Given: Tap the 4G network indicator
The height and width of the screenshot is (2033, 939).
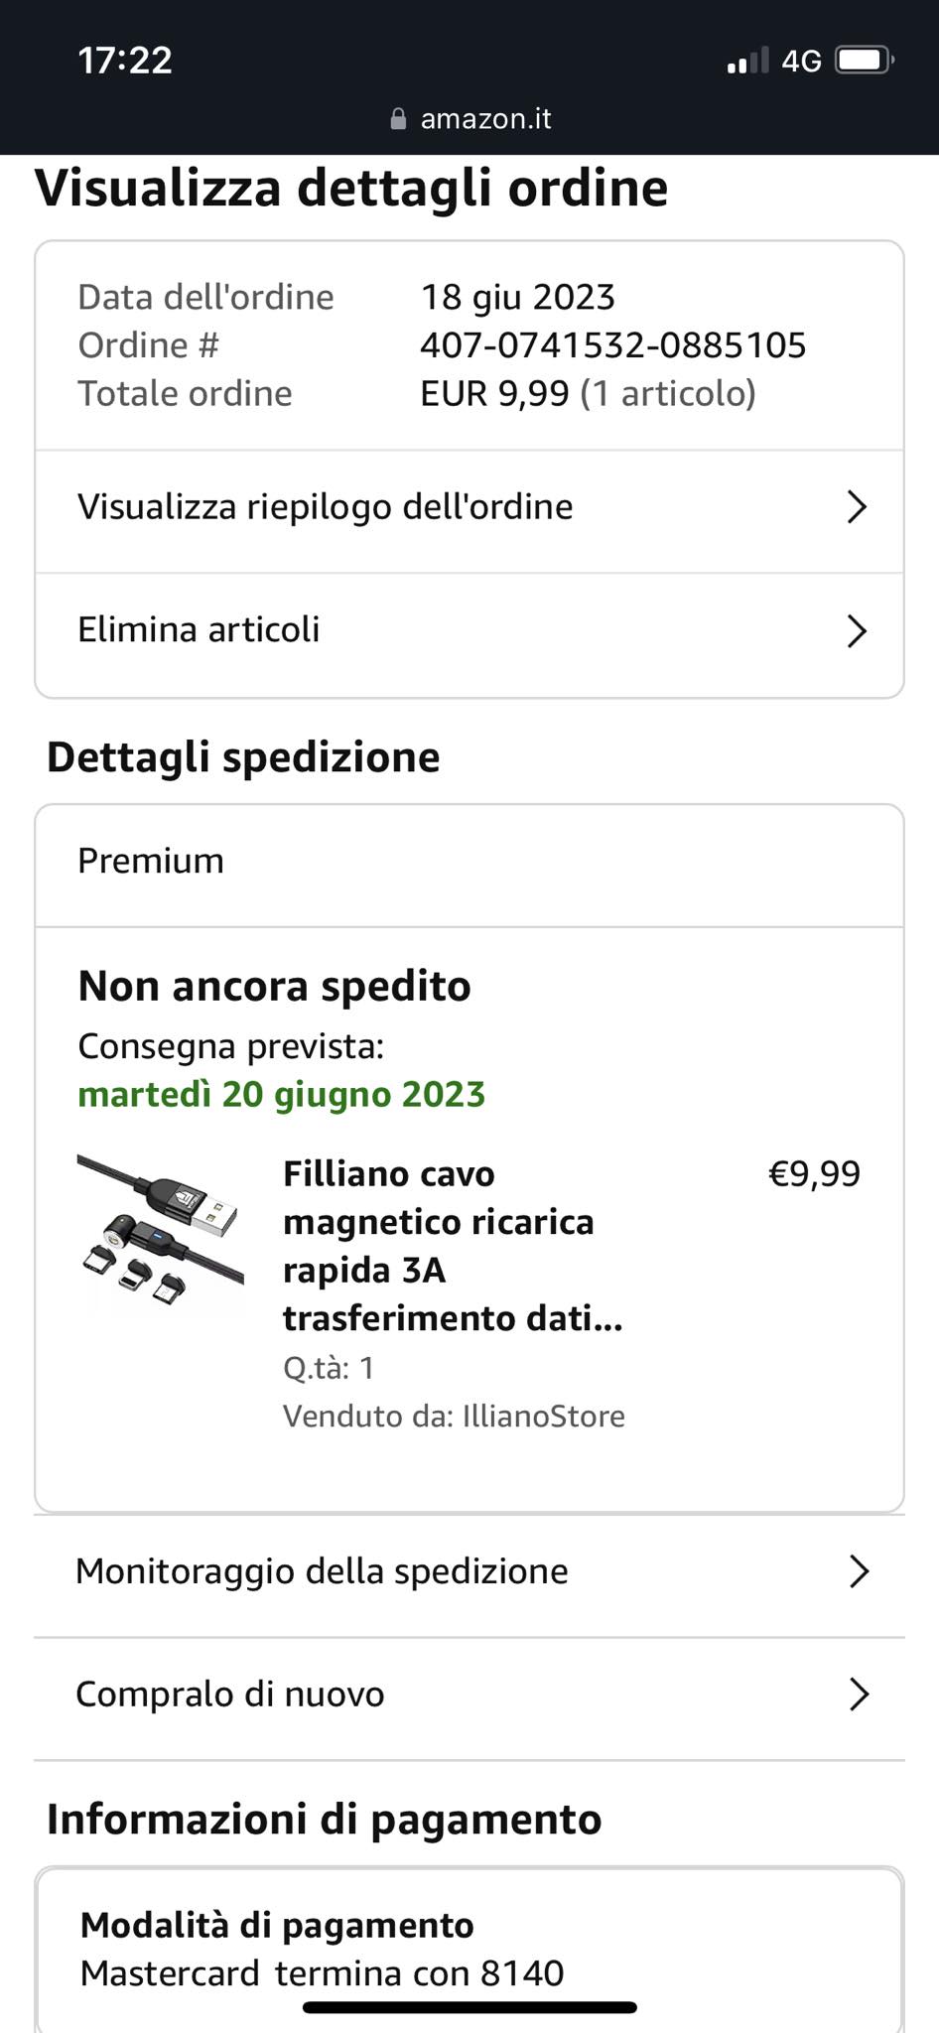Looking at the screenshot, I should point(801,62).
